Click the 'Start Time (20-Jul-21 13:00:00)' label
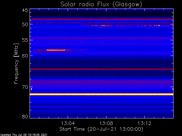The image size is (182, 136). coord(101,129)
